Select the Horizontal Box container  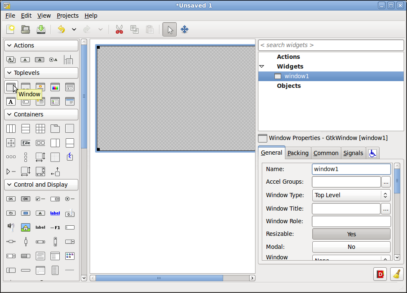click(x=11, y=129)
